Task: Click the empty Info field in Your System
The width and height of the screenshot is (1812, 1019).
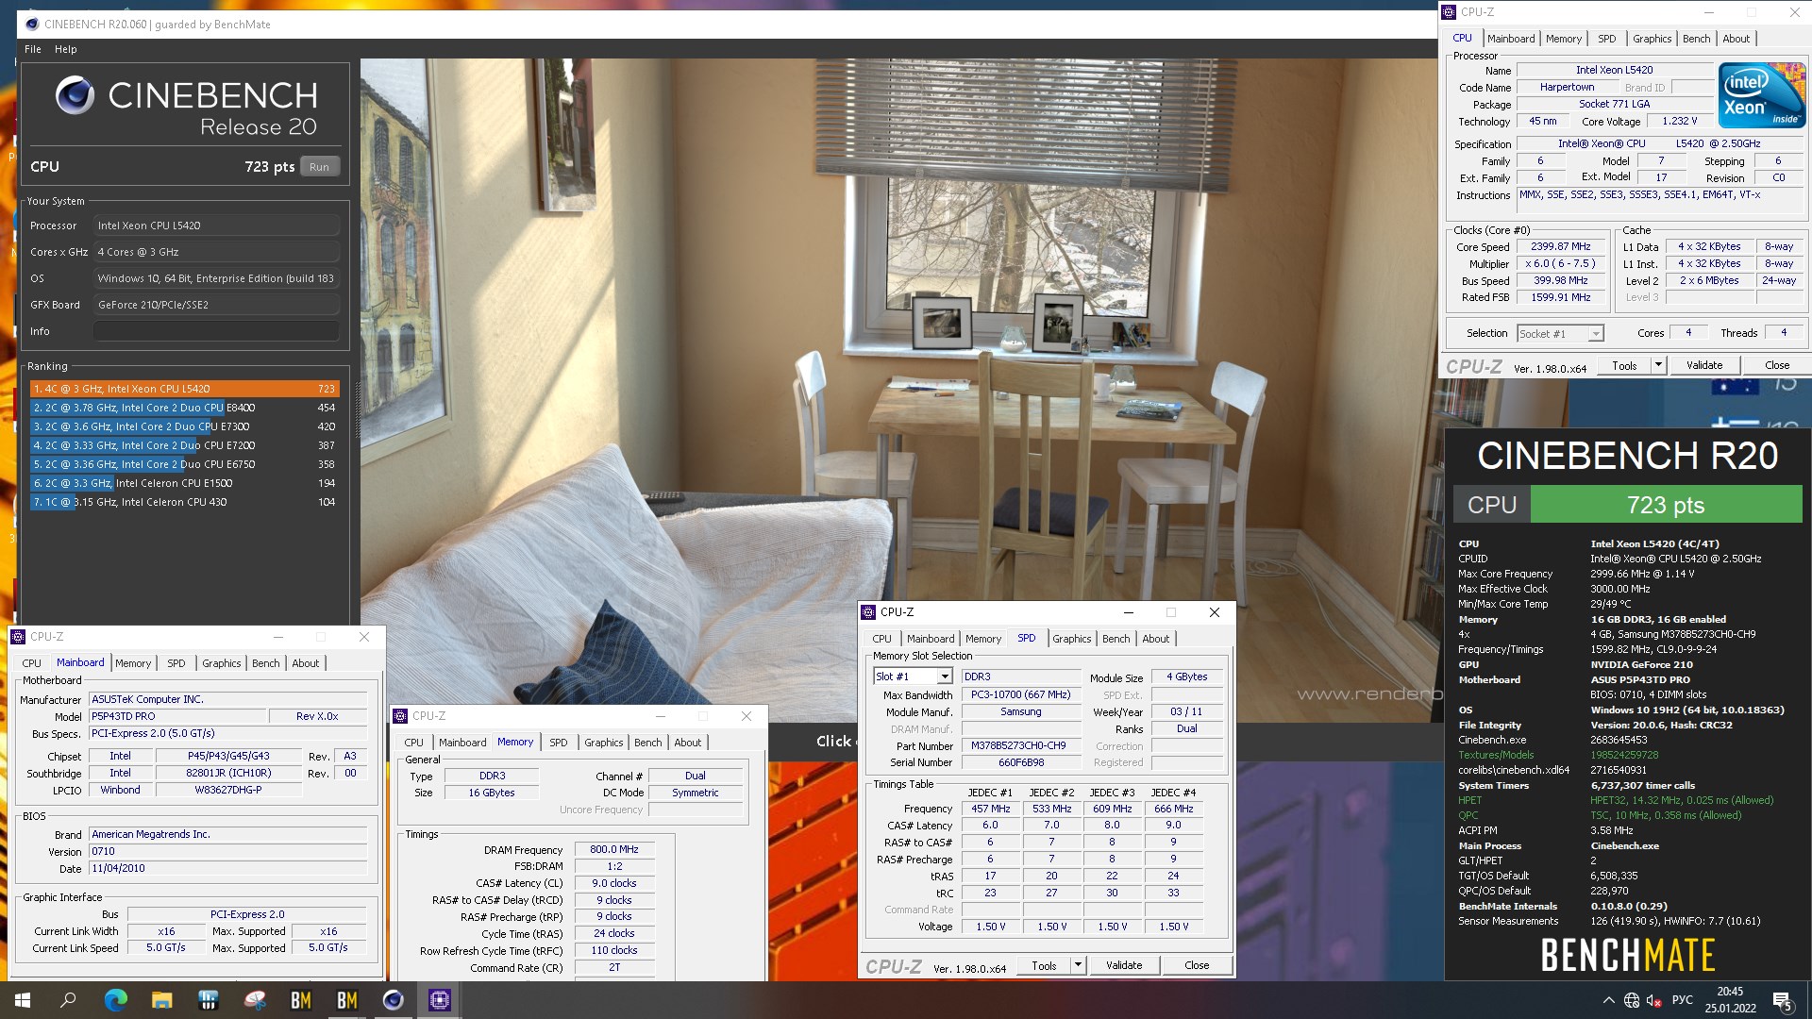Action: coord(216,331)
